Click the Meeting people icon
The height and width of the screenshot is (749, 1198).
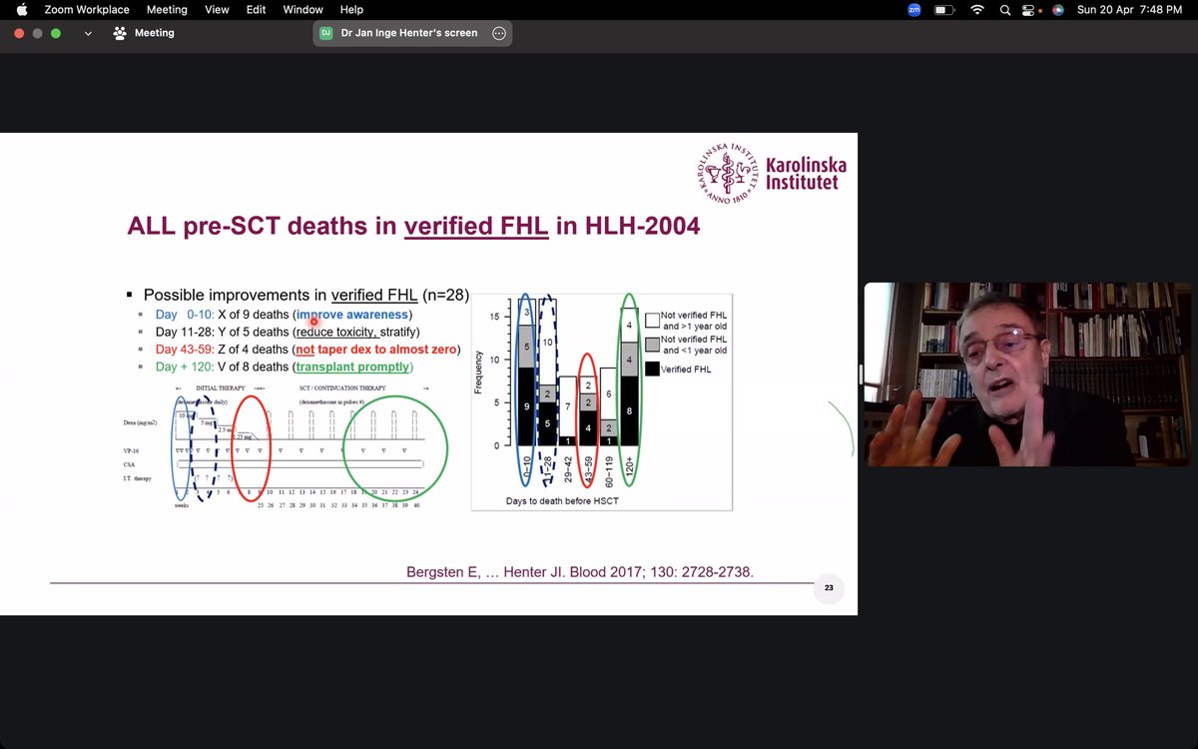click(121, 33)
